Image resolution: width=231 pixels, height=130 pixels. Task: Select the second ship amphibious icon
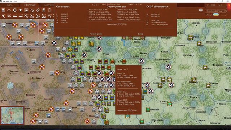[21, 16]
